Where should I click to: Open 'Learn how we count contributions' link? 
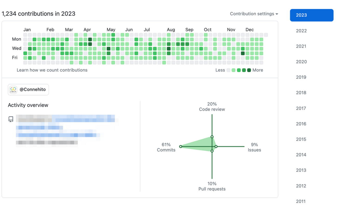[52, 70]
